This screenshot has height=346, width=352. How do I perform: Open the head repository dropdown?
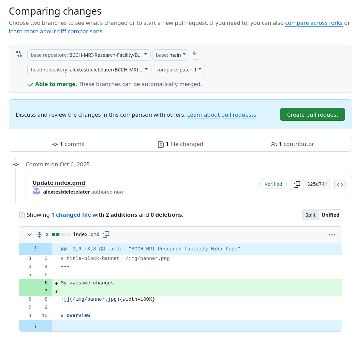89,70
